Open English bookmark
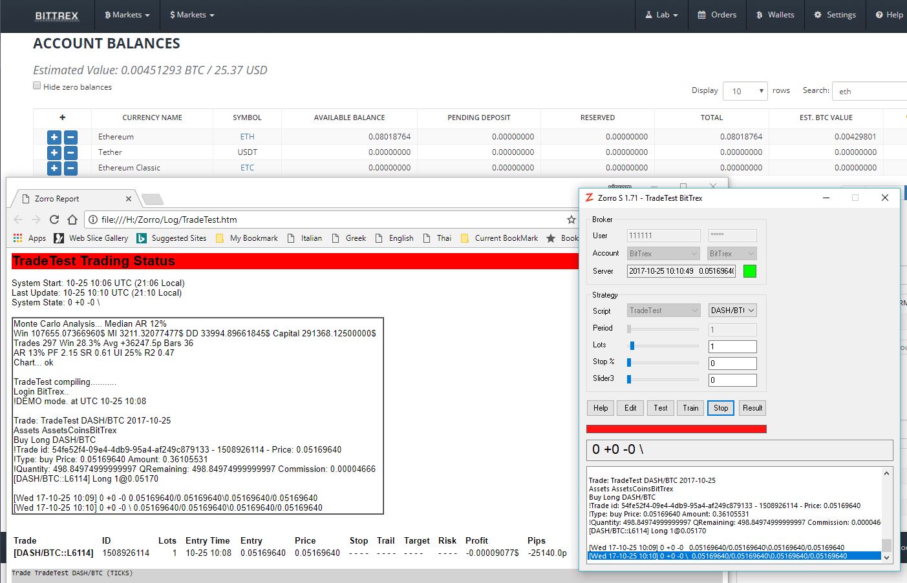The width and height of the screenshot is (907, 583). pos(394,238)
